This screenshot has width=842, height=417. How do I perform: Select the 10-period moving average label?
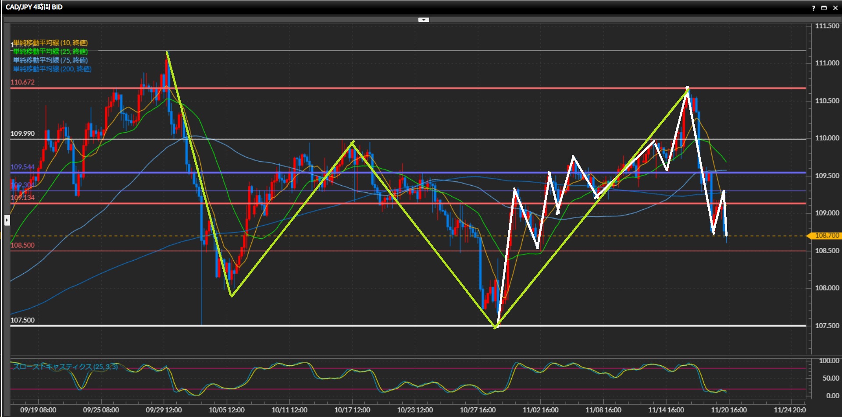(x=50, y=43)
